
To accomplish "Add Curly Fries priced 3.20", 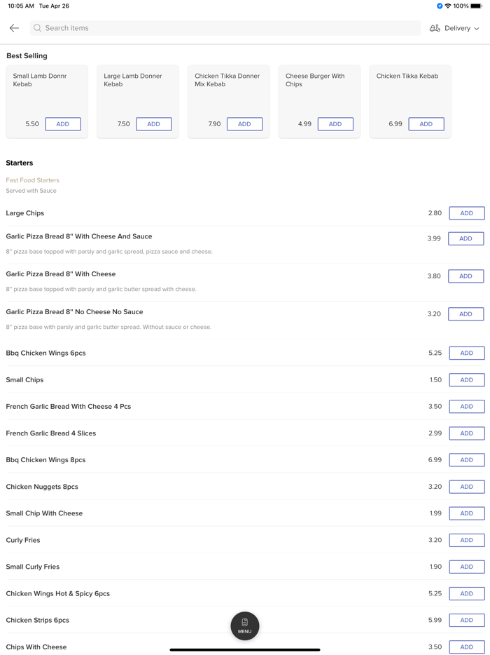I will tap(467, 540).
